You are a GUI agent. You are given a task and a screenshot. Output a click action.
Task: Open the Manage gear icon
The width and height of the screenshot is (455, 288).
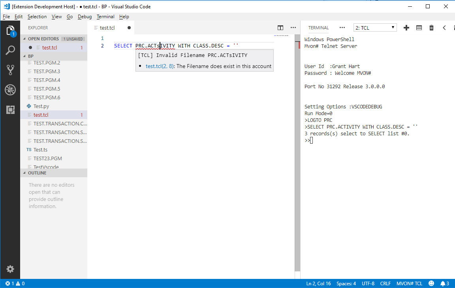pyautogui.click(x=10, y=269)
